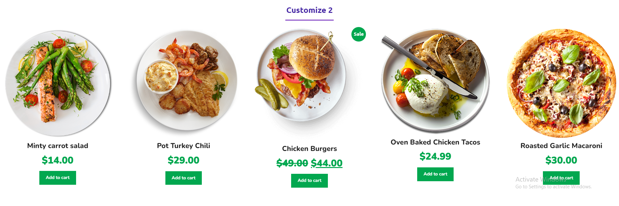Add Roasted Garlic Macaroni to cart
This screenshot has width=619, height=206.
click(561, 178)
